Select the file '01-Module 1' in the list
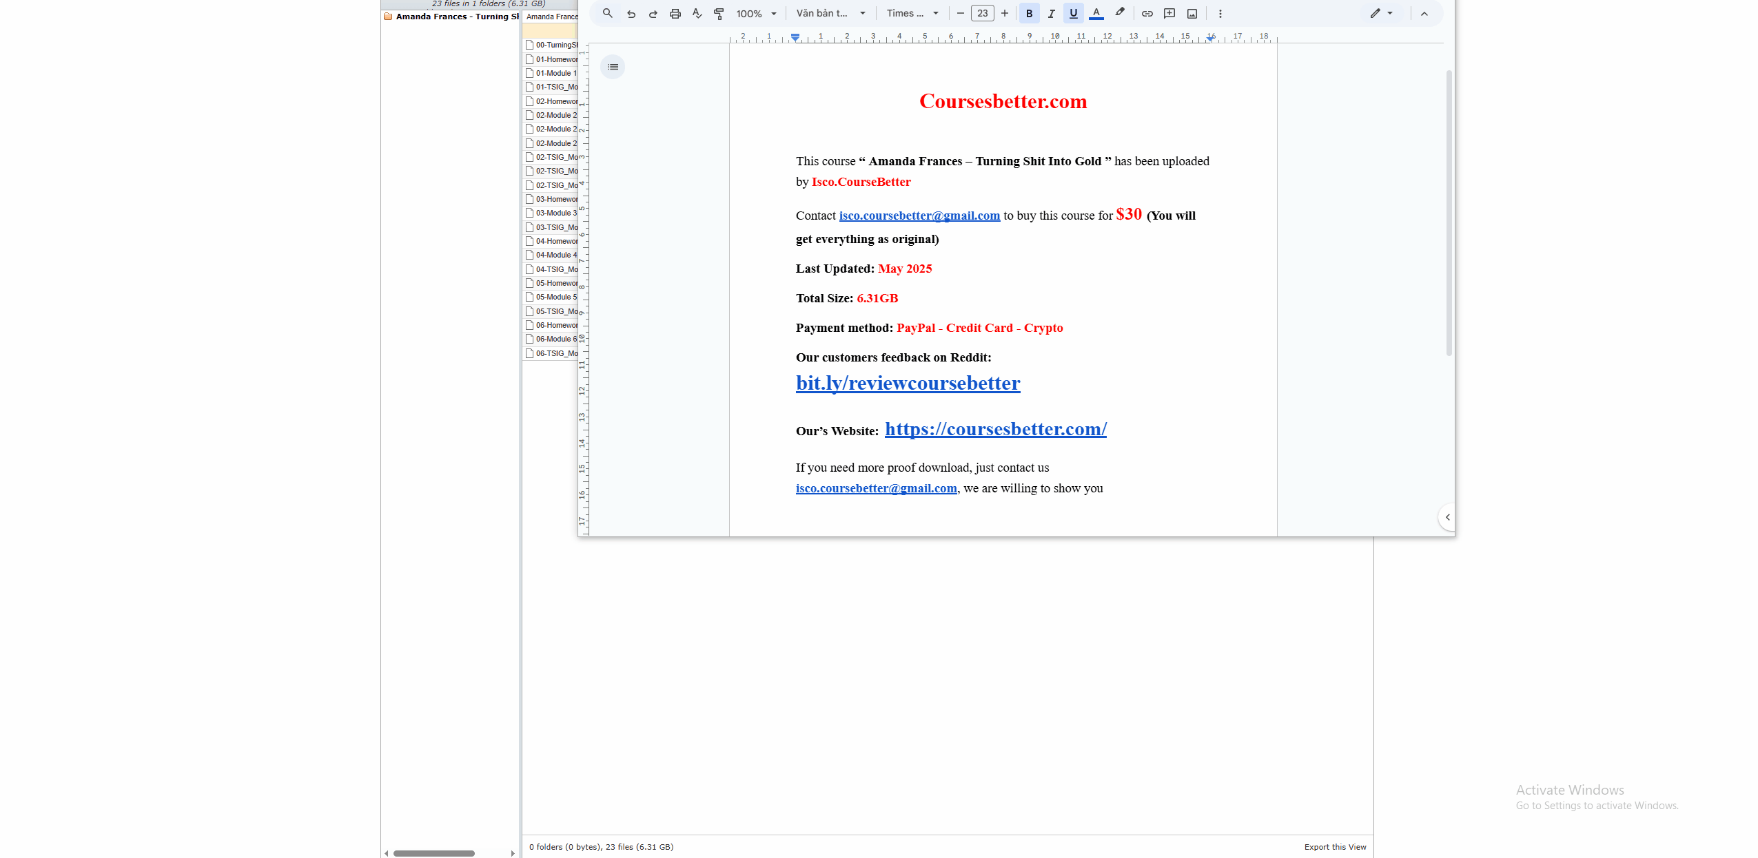This screenshot has height=858, width=1758. click(551, 73)
